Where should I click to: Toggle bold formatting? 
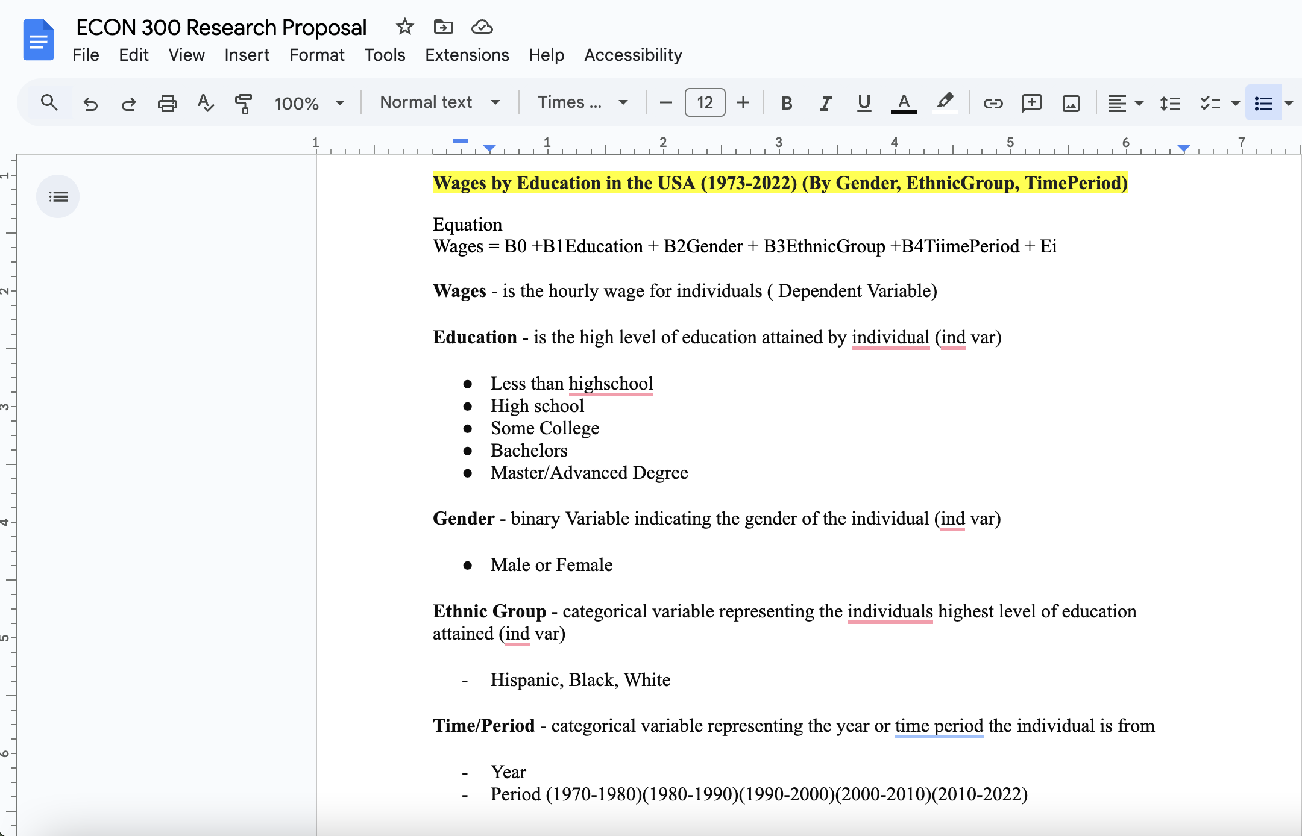787,104
